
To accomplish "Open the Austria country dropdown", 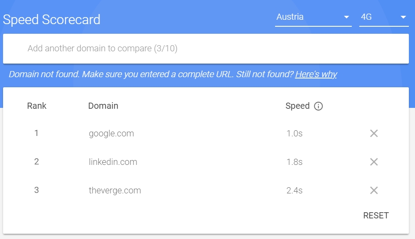I will point(313,17).
